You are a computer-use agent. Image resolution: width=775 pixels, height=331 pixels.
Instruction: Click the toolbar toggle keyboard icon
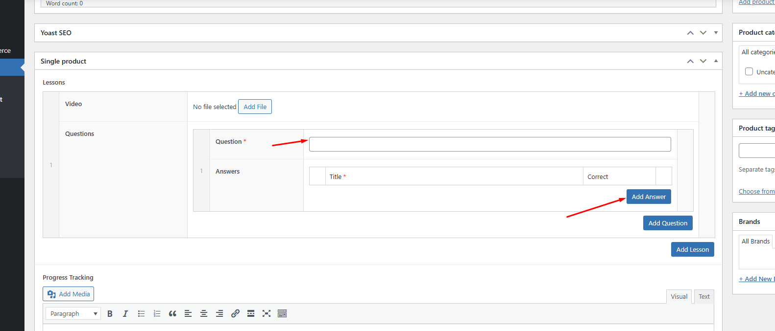click(x=282, y=314)
